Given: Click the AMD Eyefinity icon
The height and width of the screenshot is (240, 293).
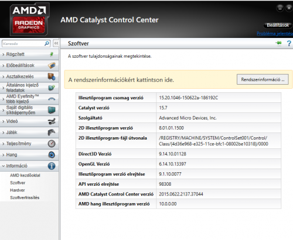Looking at the screenshot, I should point(52,99).
